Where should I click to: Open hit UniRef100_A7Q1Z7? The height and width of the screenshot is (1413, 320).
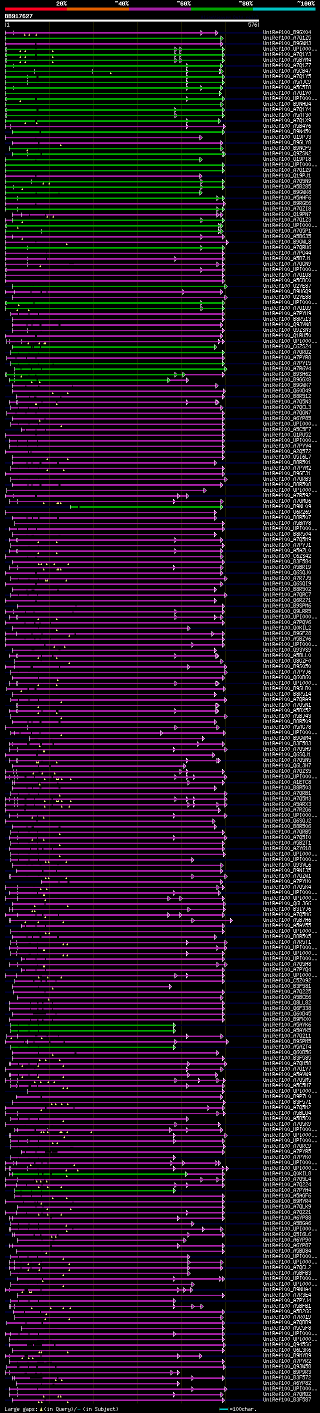click(x=287, y=65)
